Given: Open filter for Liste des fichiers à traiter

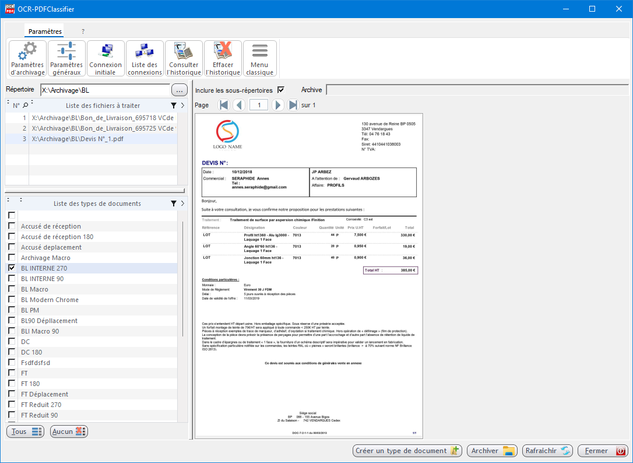Looking at the screenshot, I should pyautogui.click(x=173, y=106).
